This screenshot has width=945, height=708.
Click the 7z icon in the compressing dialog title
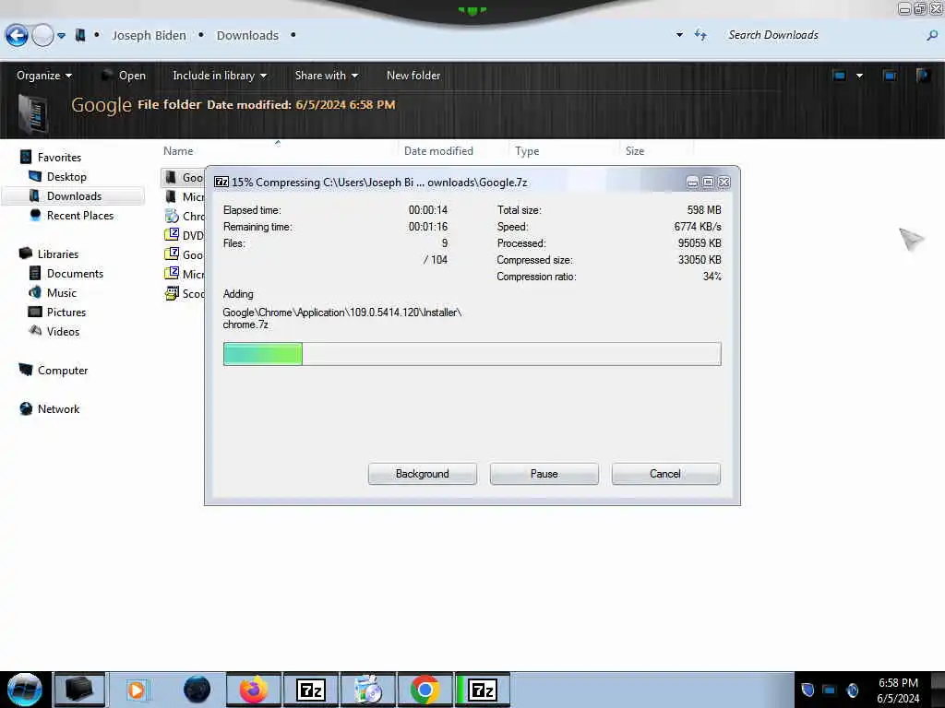(221, 182)
